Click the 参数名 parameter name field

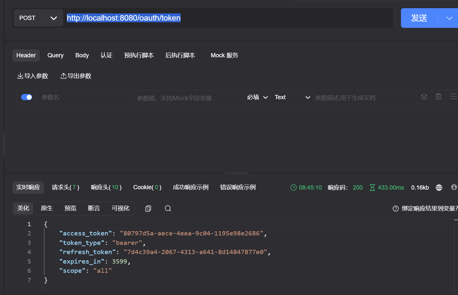(86, 97)
